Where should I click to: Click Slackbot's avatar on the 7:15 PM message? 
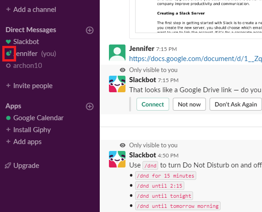pos(117,84)
